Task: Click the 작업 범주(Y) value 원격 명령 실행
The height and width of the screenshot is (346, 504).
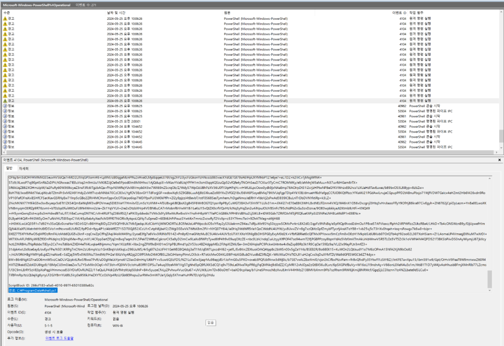Action: (x=124, y=313)
